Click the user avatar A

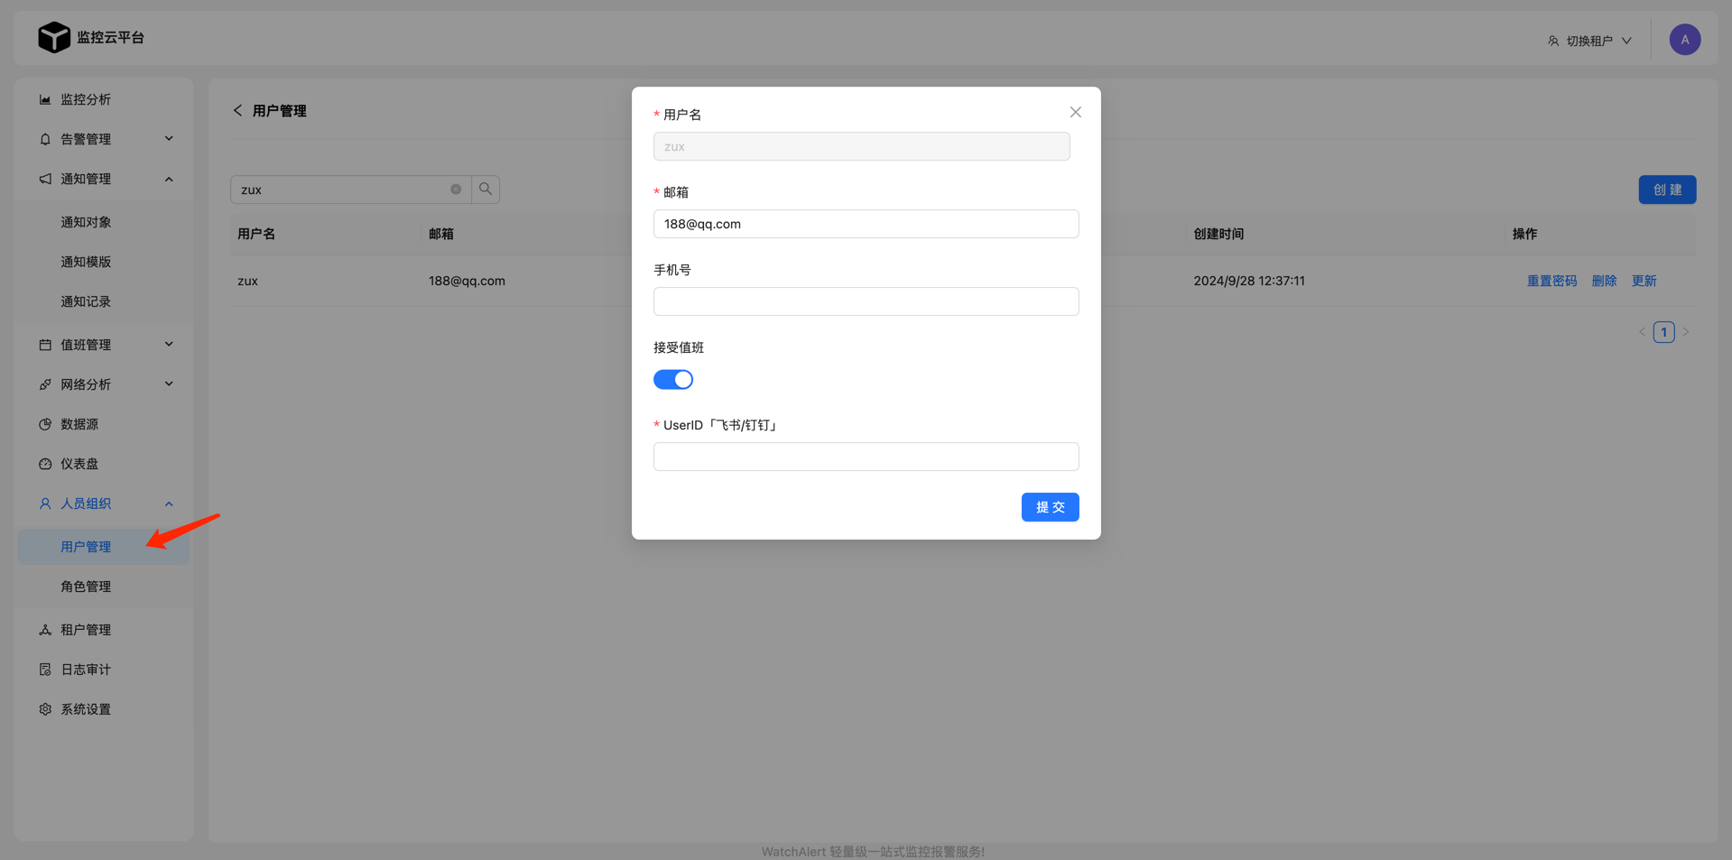1684,40
